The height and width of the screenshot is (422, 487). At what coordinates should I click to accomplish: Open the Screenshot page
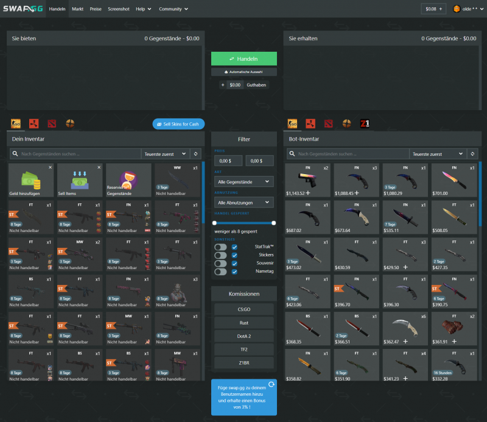pyautogui.click(x=119, y=9)
